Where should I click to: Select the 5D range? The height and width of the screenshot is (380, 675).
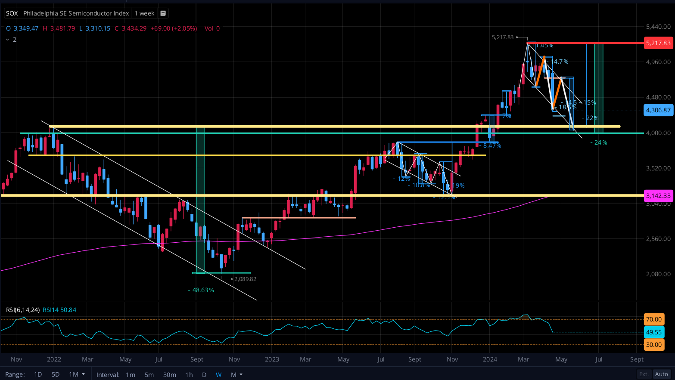click(56, 374)
